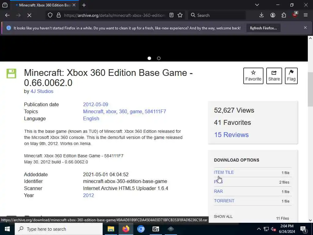313x235 pixels.
Task: Click the site padlock icon
Action: (x=58, y=15)
